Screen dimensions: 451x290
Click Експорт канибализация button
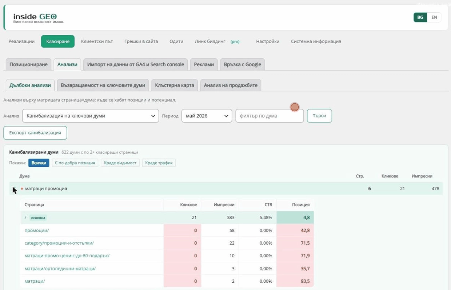tap(35, 133)
